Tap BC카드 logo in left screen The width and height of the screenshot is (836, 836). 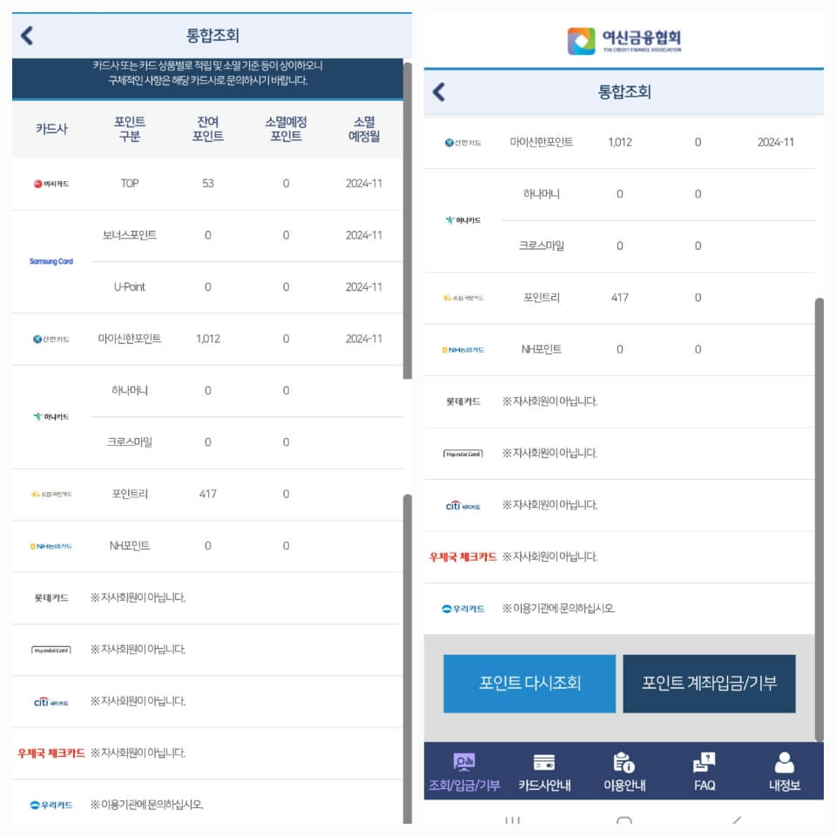pyautogui.click(x=51, y=184)
